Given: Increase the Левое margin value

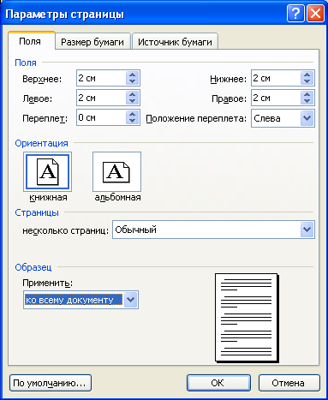Looking at the screenshot, I should point(132,94).
